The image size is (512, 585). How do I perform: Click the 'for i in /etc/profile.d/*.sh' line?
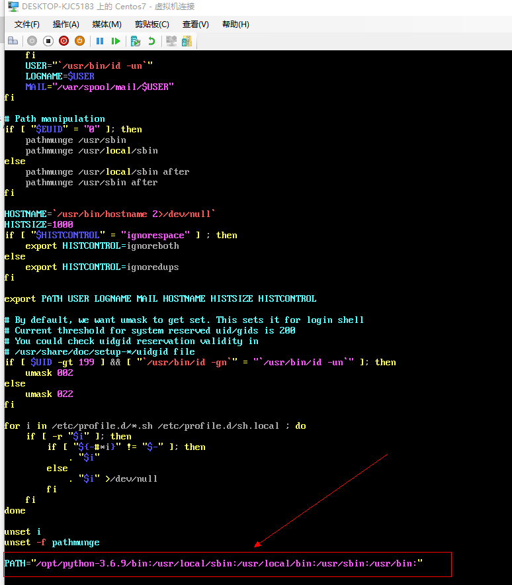pyautogui.click(x=155, y=426)
